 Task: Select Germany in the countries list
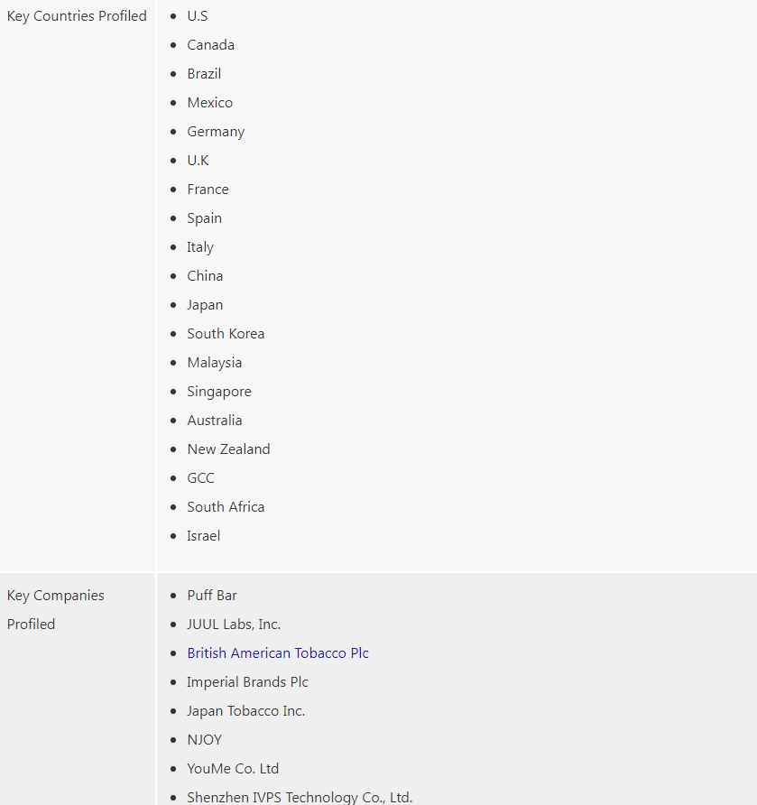click(216, 132)
